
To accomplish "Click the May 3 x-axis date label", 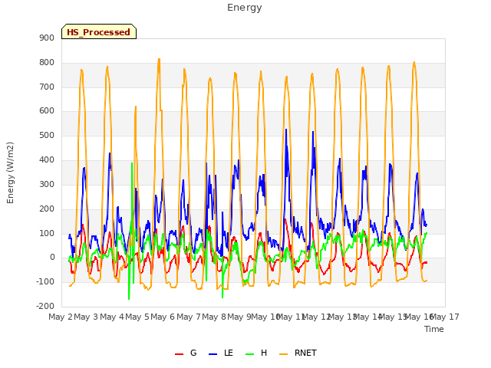I will click(x=86, y=317).
